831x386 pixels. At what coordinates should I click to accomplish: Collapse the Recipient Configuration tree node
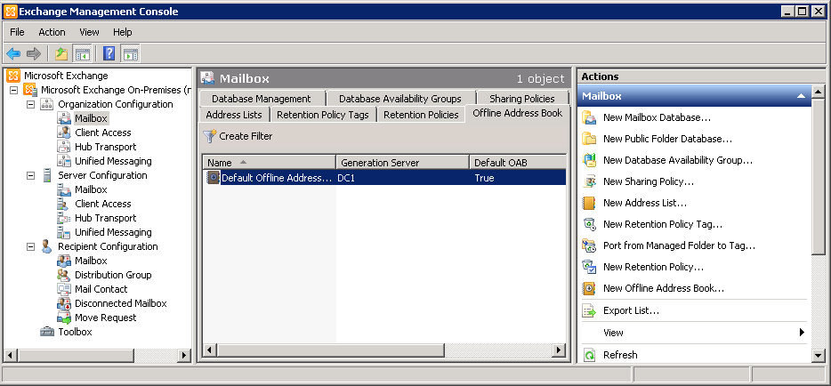30,246
